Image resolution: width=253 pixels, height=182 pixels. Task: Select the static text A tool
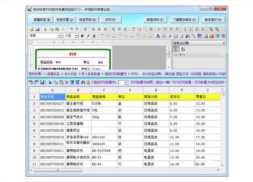158,36
